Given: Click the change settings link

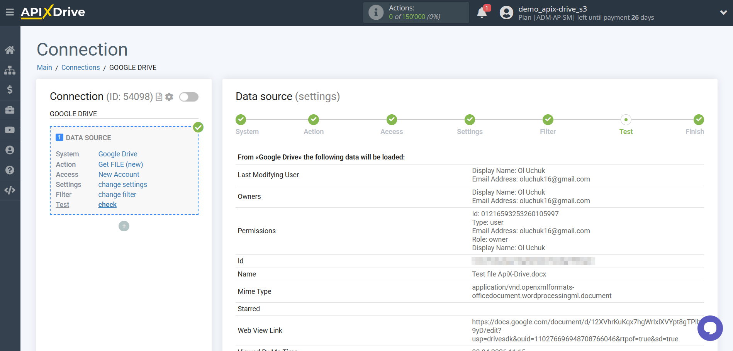Looking at the screenshot, I should (x=122, y=185).
